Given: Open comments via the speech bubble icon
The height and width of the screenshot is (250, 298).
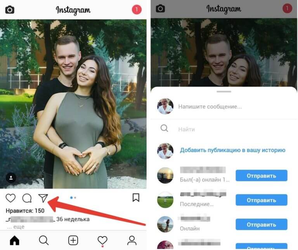Looking at the screenshot, I should (27, 198).
